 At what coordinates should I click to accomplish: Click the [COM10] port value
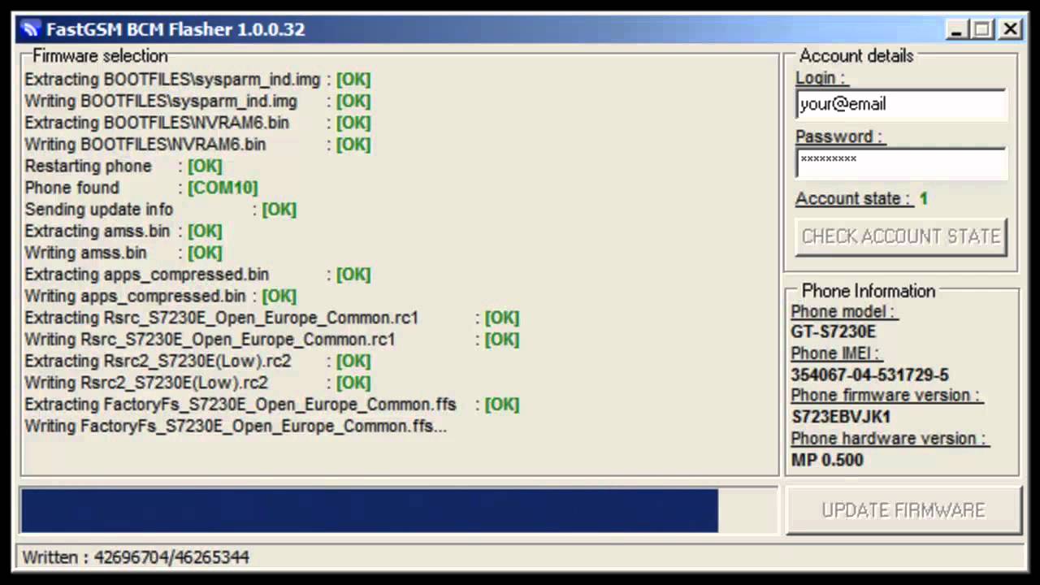[x=223, y=188]
